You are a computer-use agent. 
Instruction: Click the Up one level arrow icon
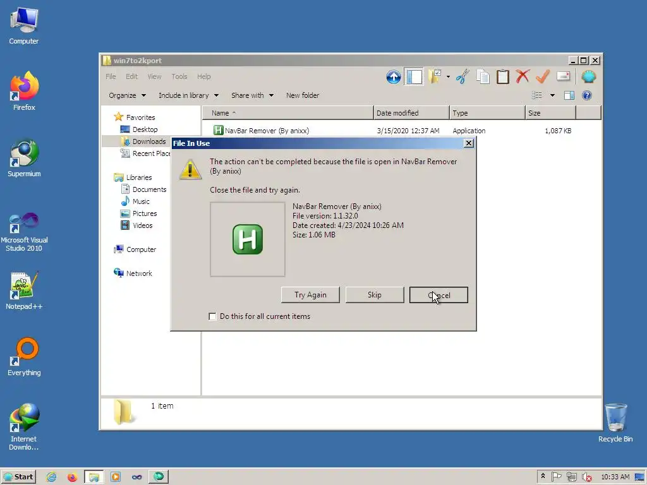393,76
